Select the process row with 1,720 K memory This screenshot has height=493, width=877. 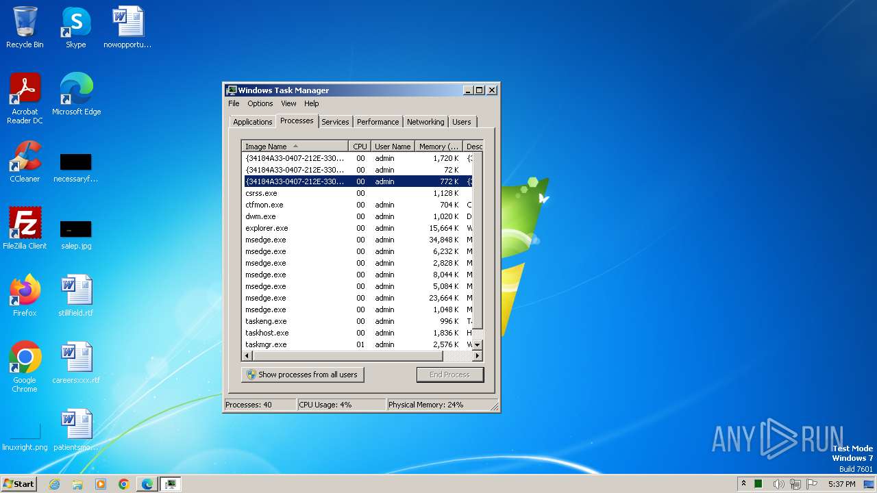(357, 158)
